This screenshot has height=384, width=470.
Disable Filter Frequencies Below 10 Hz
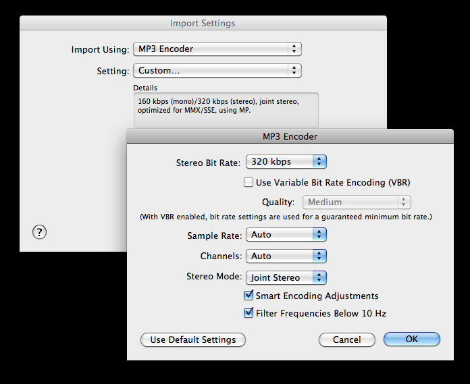coord(249,313)
